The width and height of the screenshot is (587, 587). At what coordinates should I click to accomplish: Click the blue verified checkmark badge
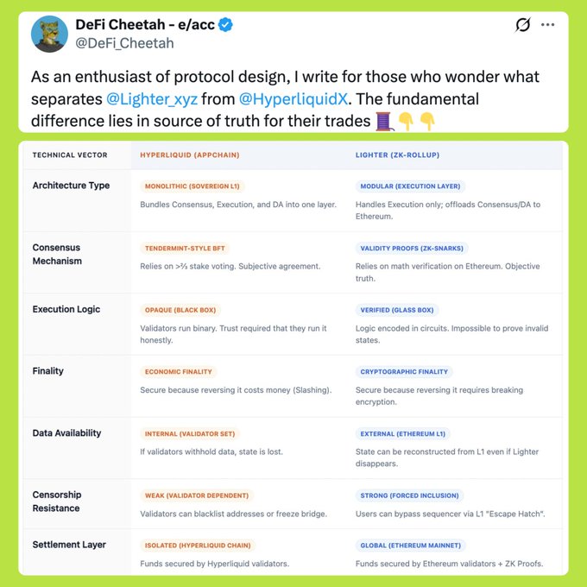226,25
